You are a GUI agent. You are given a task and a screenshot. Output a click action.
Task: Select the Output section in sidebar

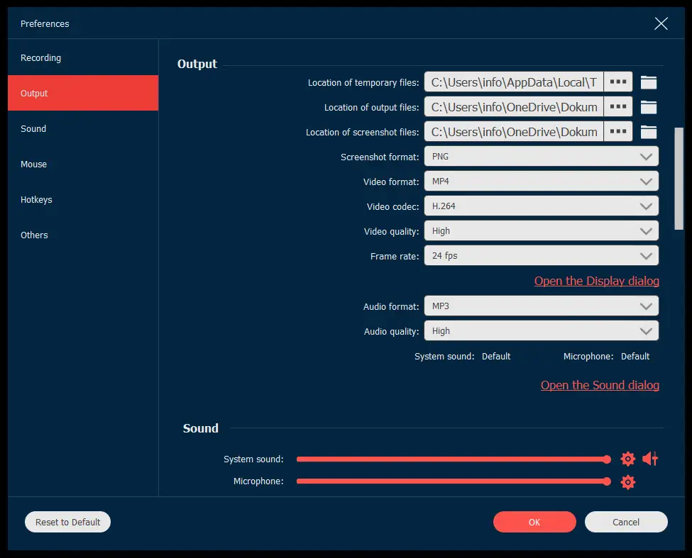point(83,93)
